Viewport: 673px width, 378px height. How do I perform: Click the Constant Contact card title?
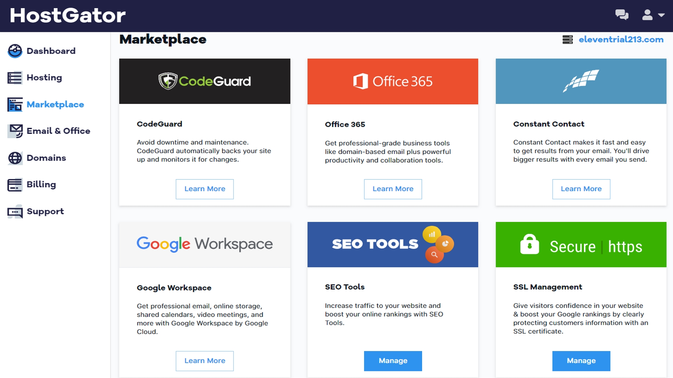(549, 124)
